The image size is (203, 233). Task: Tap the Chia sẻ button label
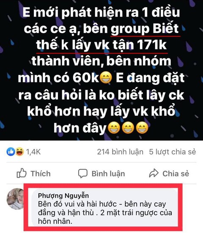click(176, 173)
